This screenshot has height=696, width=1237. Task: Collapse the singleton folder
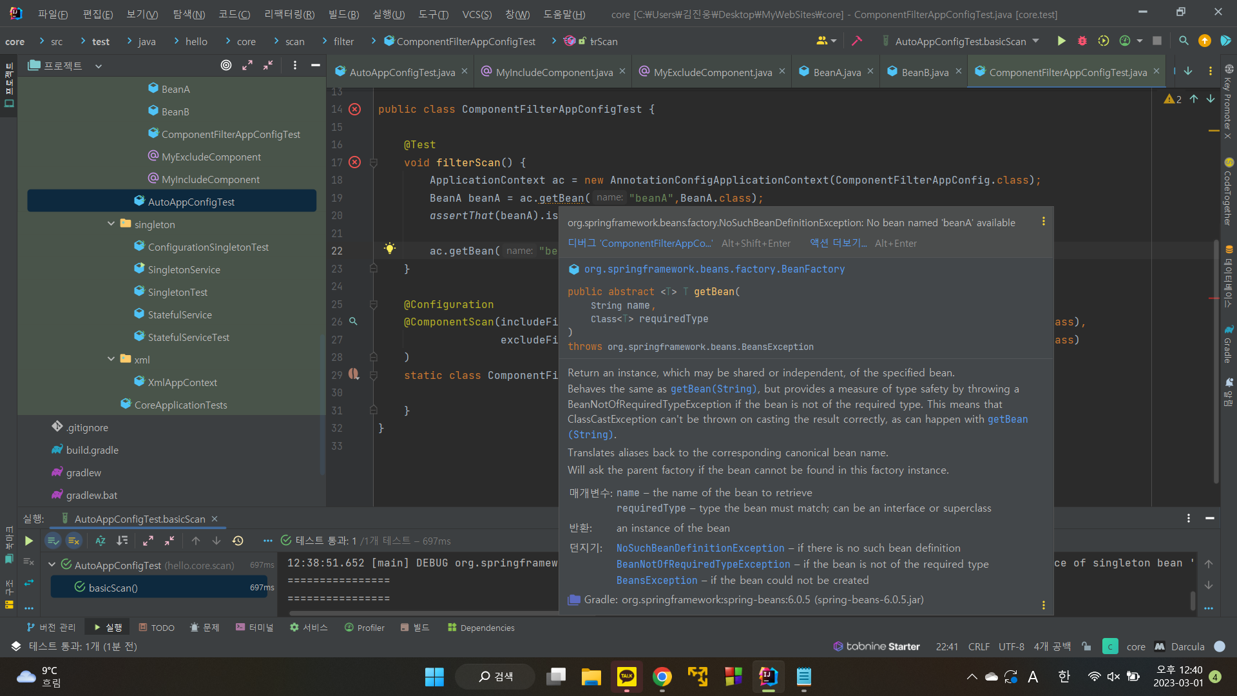point(111,224)
